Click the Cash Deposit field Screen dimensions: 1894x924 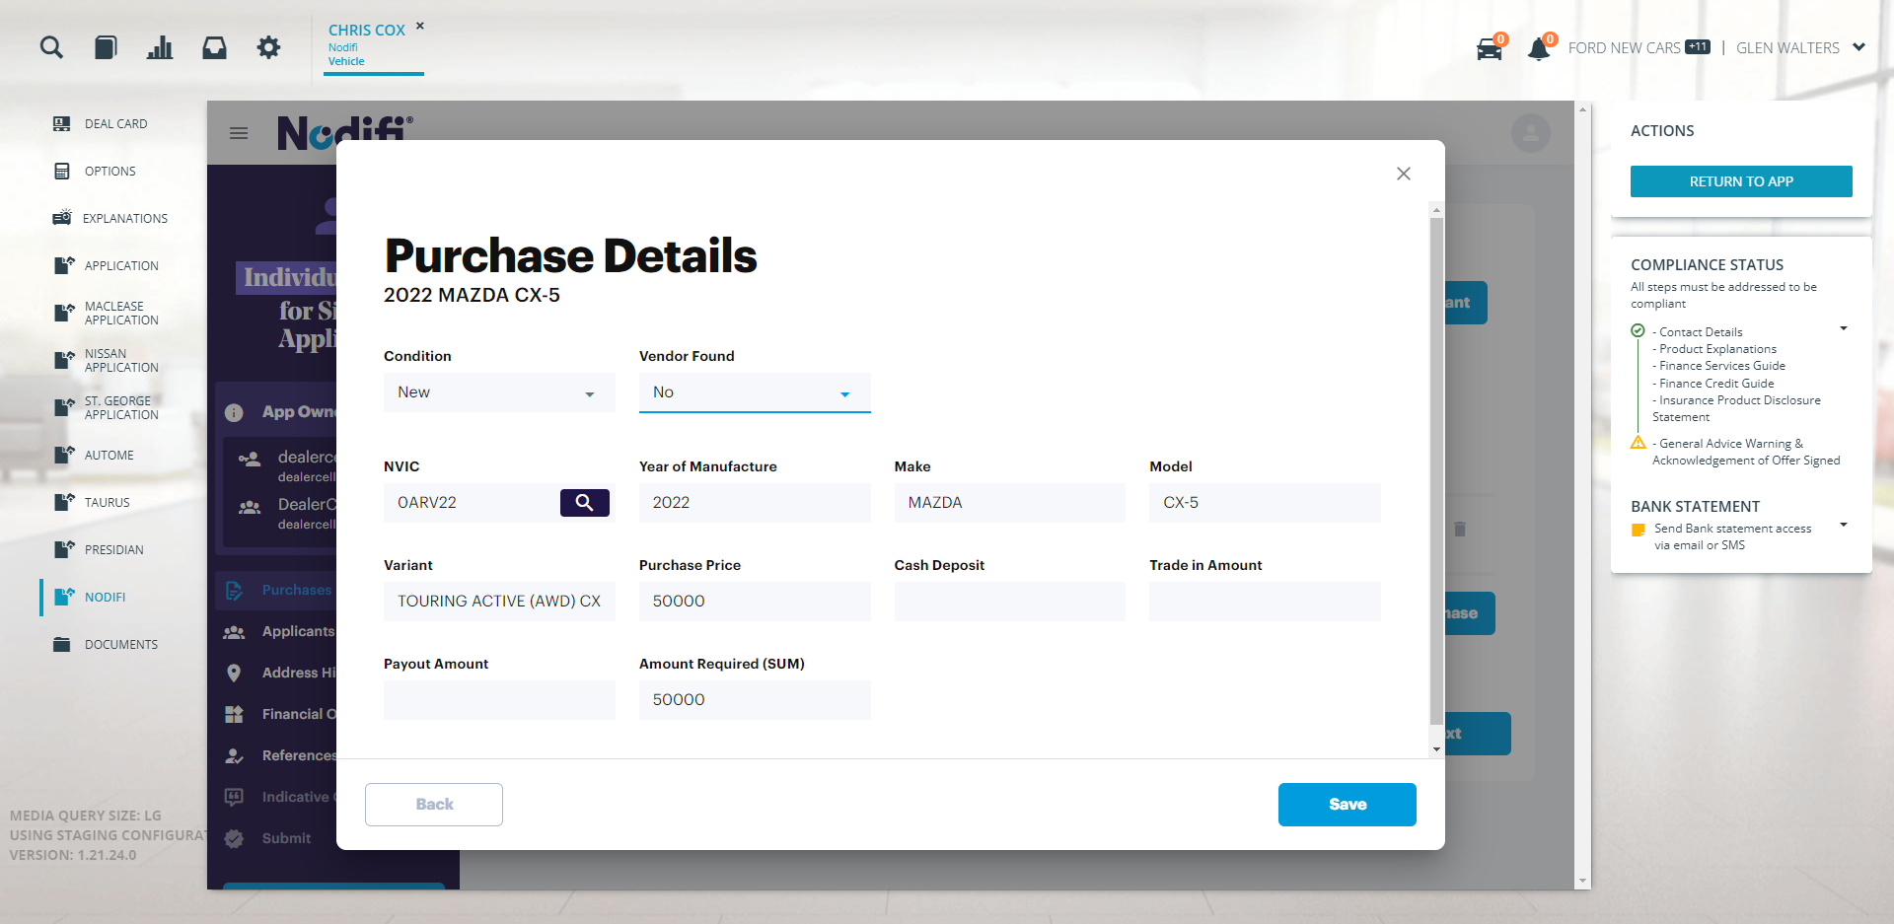click(x=1010, y=602)
